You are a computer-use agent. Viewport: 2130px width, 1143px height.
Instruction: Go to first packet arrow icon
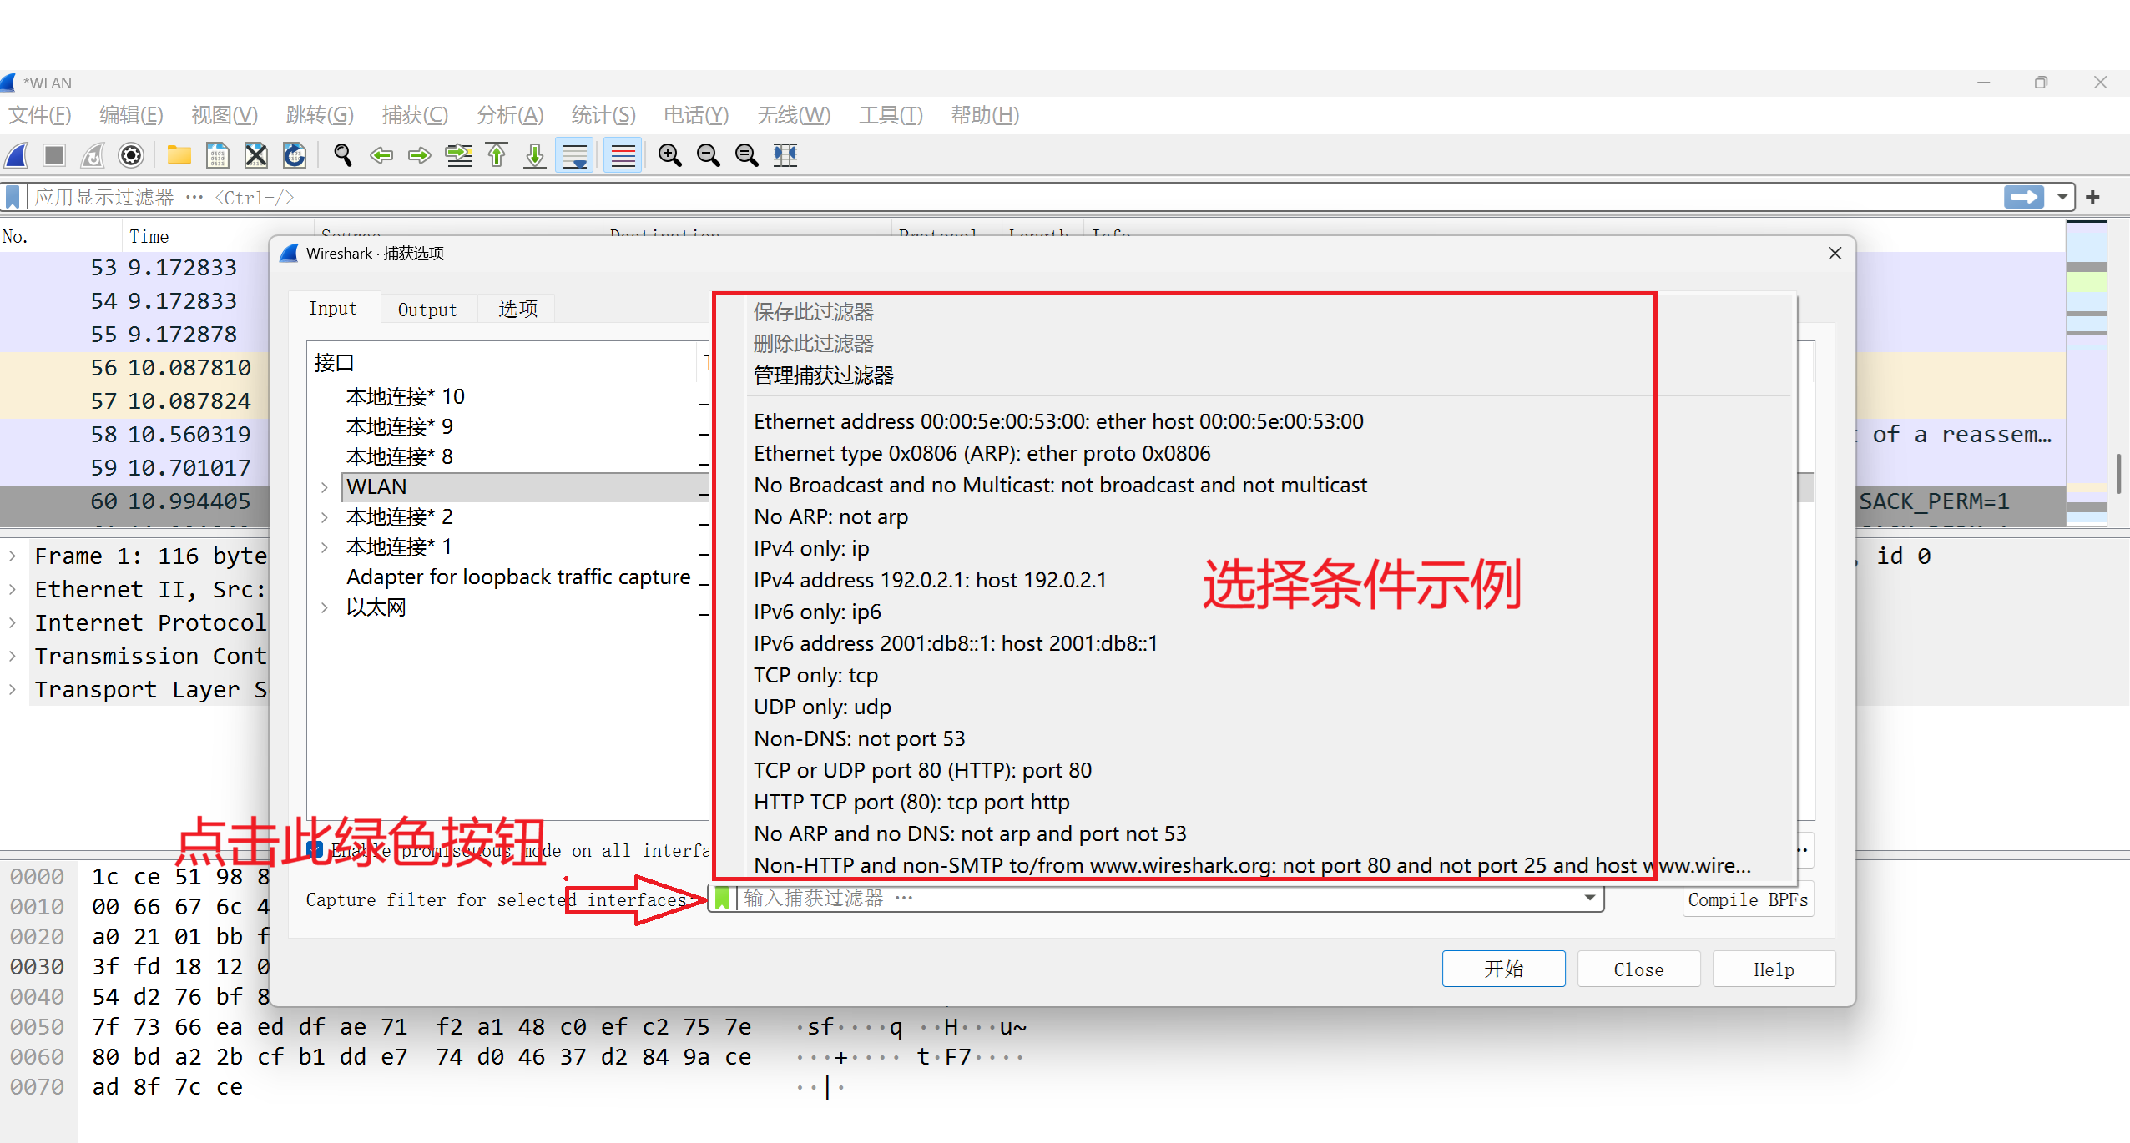tap(497, 155)
